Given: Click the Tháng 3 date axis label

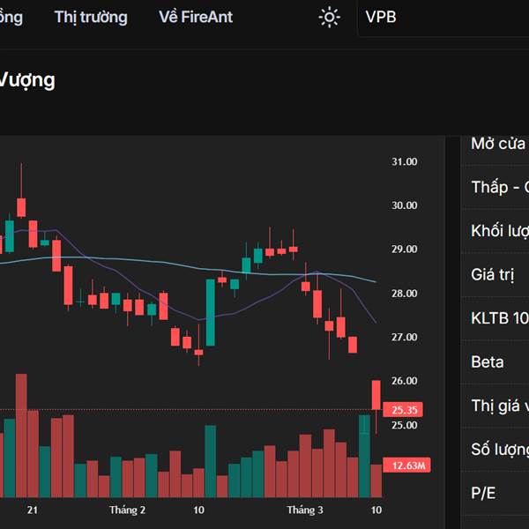Looking at the screenshot, I should (x=305, y=510).
